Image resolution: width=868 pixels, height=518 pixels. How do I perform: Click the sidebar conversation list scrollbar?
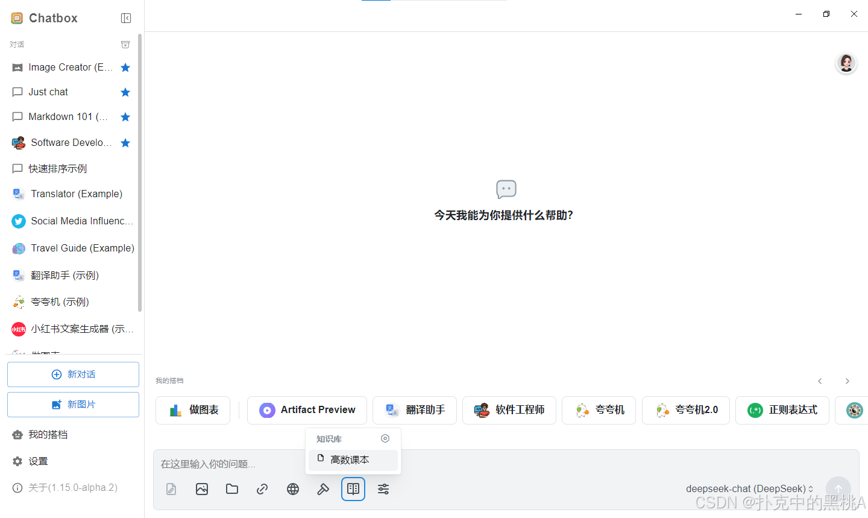pyautogui.click(x=140, y=172)
